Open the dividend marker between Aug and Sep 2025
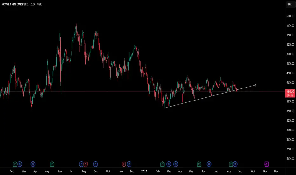 pos(235,164)
